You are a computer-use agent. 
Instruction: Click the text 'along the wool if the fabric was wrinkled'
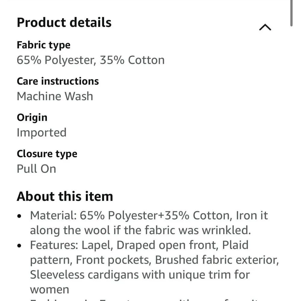(x=140, y=230)
